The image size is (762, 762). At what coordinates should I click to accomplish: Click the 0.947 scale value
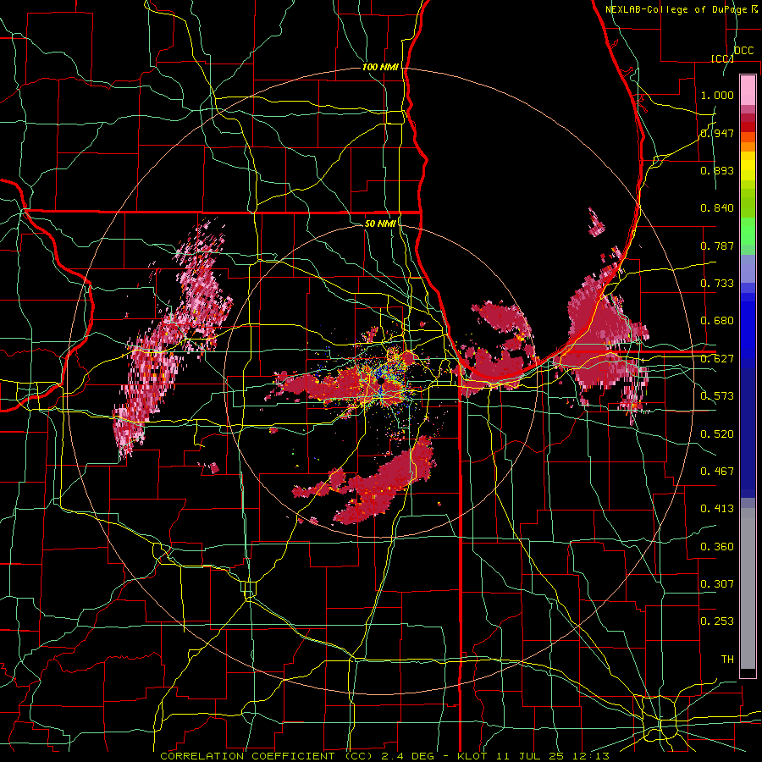tap(717, 133)
